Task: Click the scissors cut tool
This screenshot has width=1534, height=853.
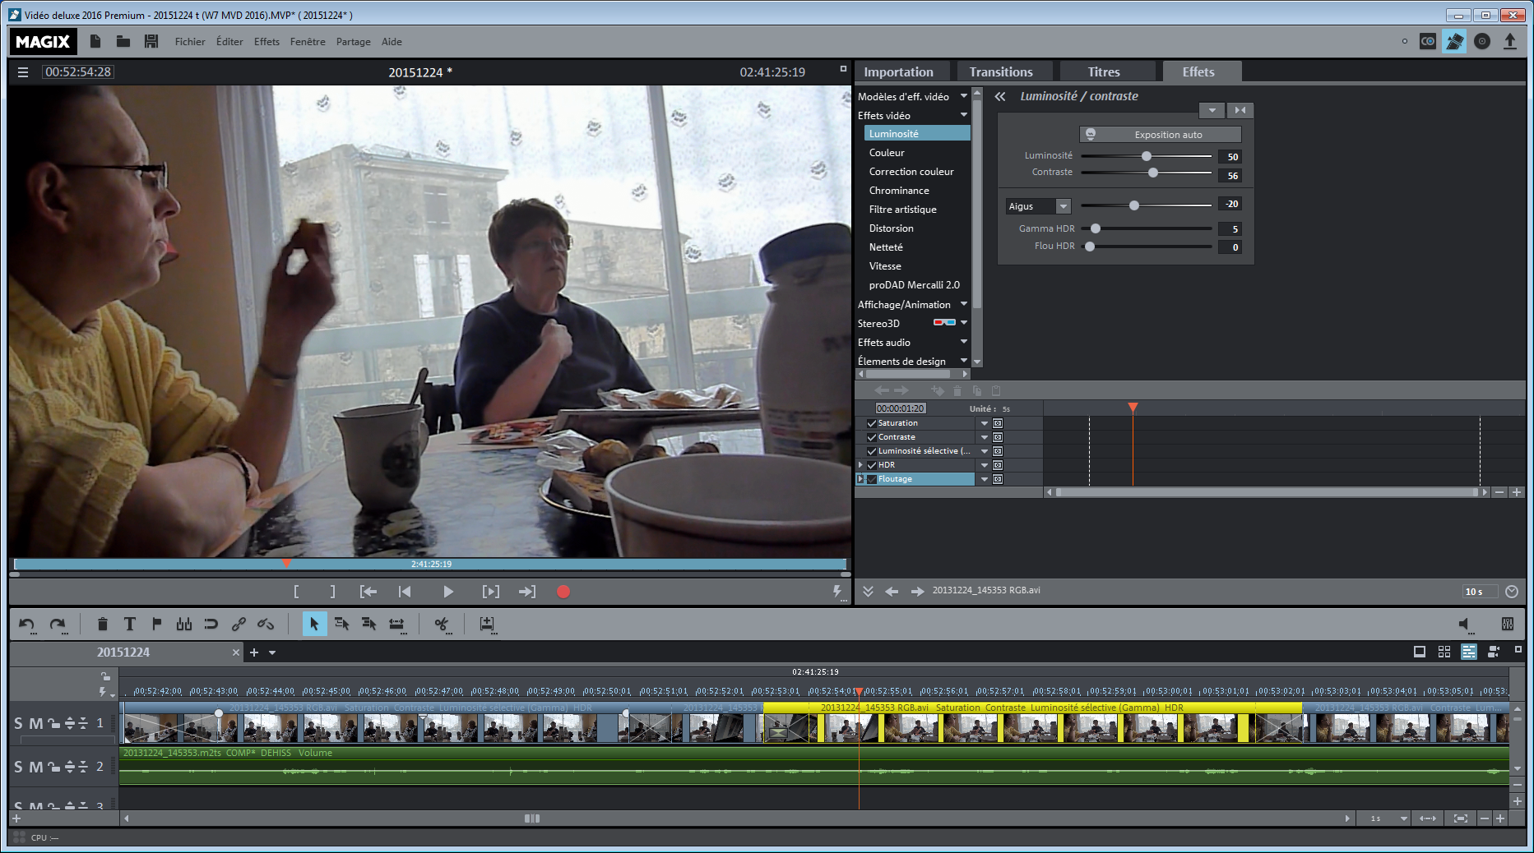Action: 442,625
